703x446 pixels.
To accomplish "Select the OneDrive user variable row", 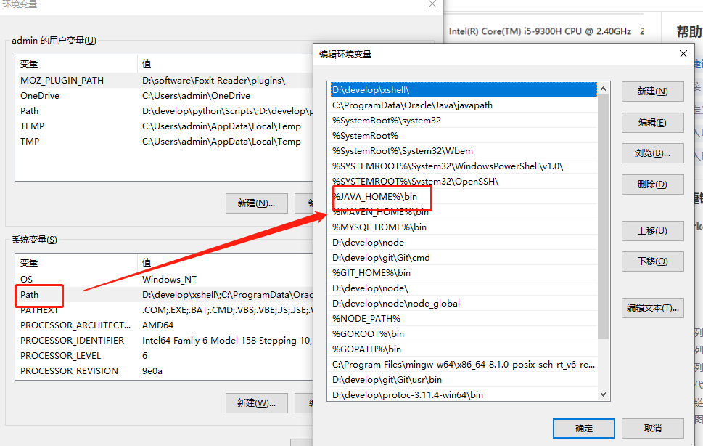I will 164,96.
